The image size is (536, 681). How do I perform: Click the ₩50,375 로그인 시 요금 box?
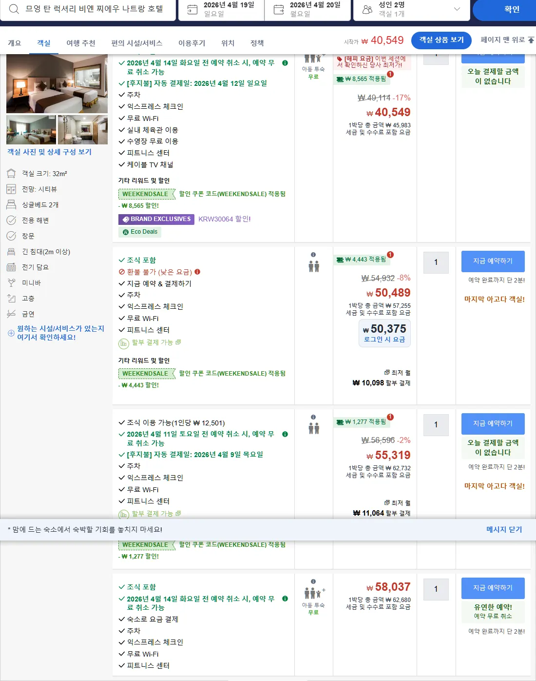point(384,333)
